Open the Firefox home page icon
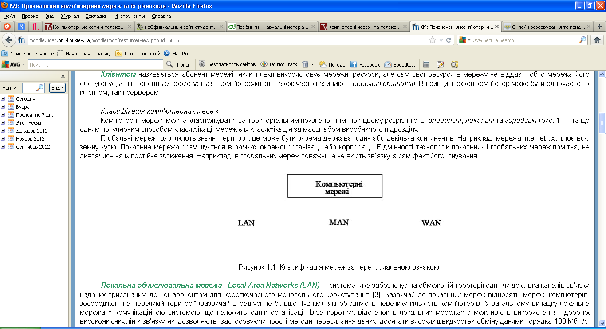The image size is (606, 329). point(597,40)
